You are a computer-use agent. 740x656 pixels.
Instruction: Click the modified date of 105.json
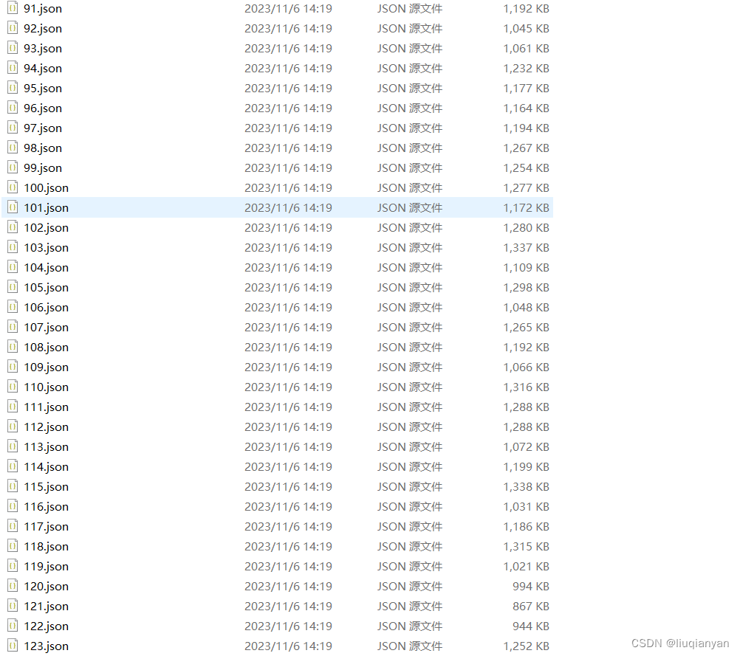pyautogui.click(x=288, y=287)
